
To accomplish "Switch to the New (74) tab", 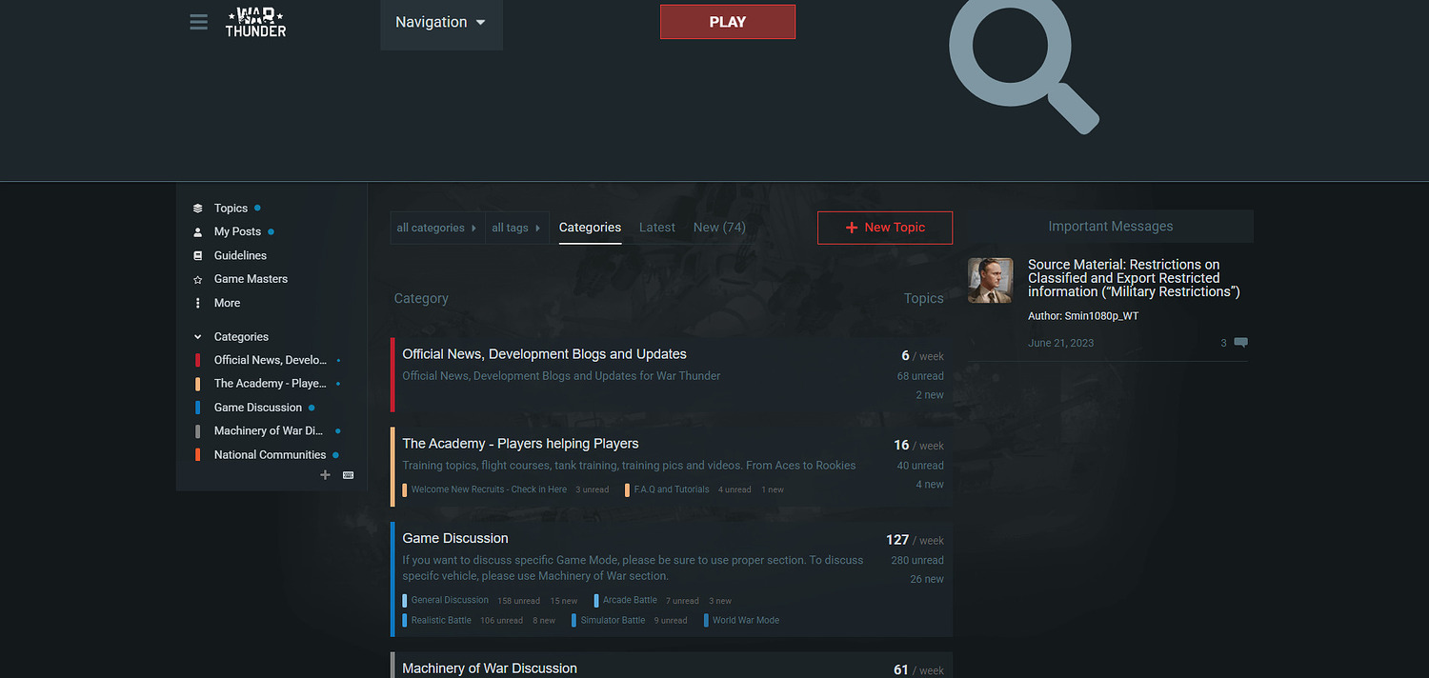I will pos(719,228).
